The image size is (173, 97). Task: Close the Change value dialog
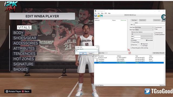[x=97, y=47]
